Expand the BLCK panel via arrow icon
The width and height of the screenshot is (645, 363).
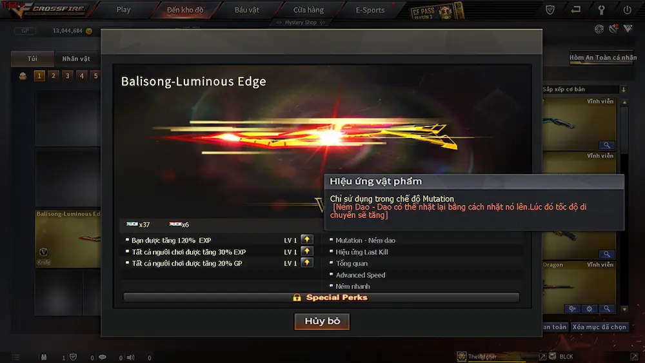coord(634,357)
